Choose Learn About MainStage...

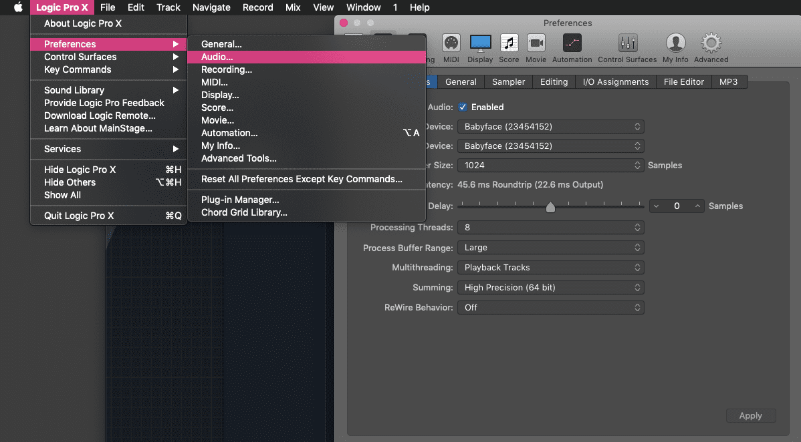[109, 128]
